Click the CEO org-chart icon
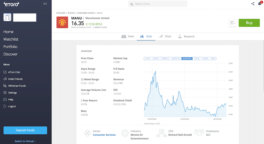The height and width of the screenshot is (144, 264). coord(161,133)
